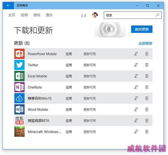Start download for OneNote update

point(136,87)
